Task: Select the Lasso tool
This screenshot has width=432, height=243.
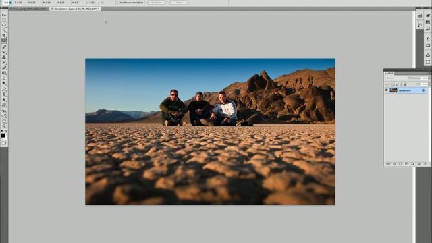Action: (x=4, y=25)
